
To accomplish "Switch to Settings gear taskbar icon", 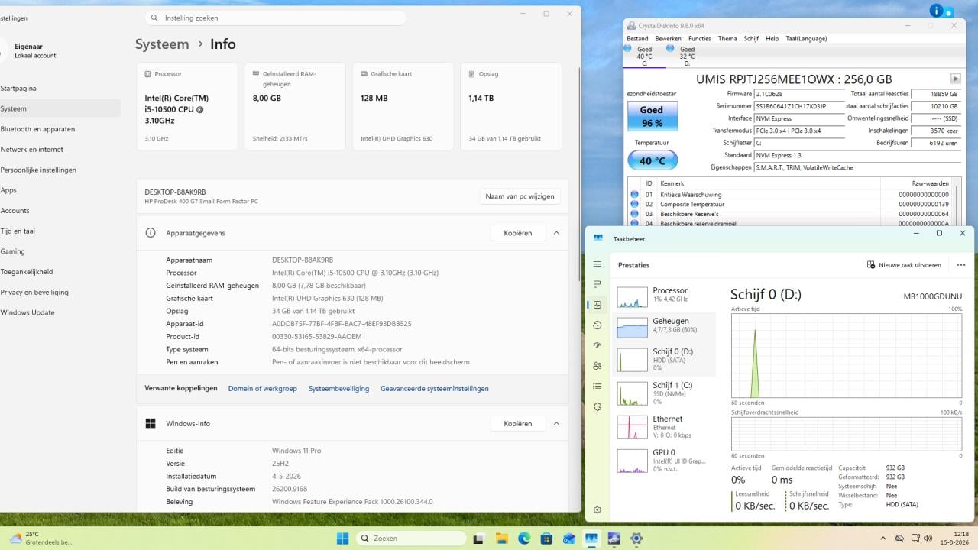I will pyautogui.click(x=636, y=539).
